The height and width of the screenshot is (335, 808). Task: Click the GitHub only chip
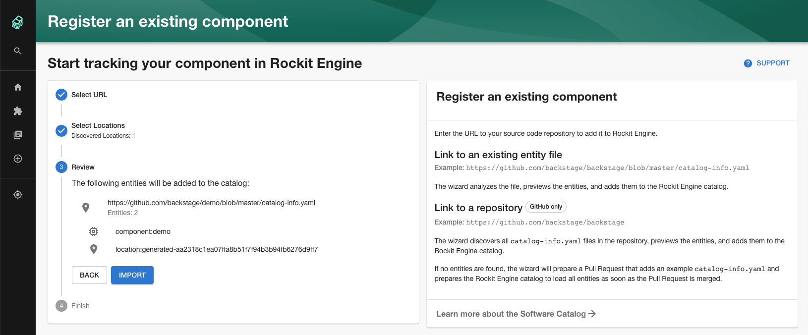point(546,207)
